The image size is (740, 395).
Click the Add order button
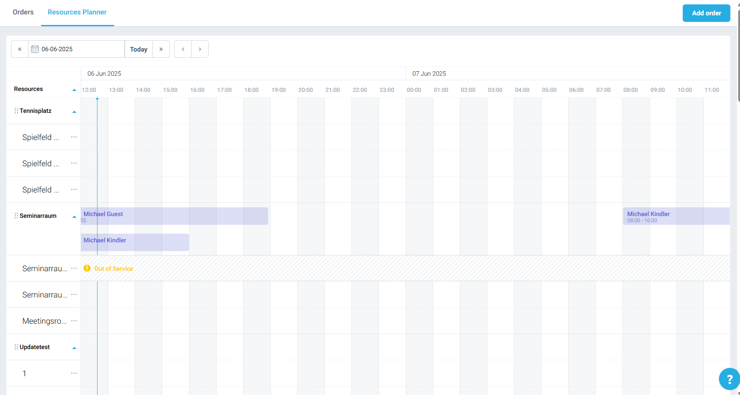coord(706,13)
